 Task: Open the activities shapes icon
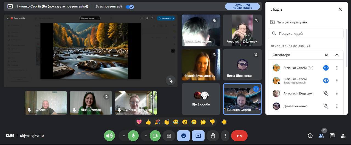pyautogui.click(x=343, y=136)
